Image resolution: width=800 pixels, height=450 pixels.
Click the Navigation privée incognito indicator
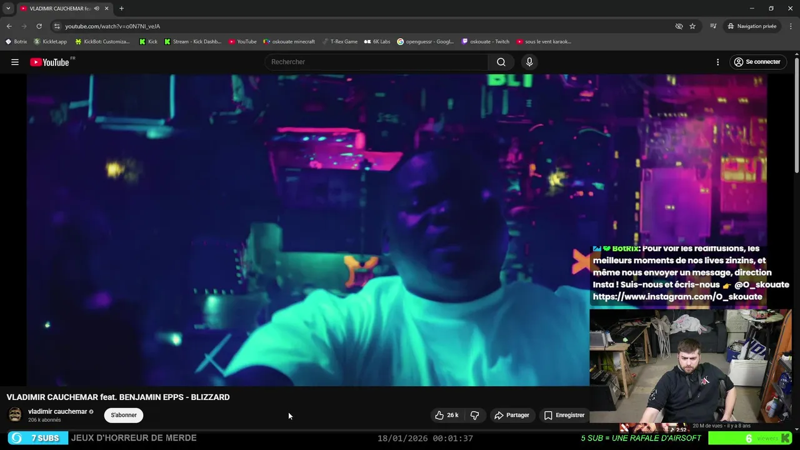tap(752, 26)
